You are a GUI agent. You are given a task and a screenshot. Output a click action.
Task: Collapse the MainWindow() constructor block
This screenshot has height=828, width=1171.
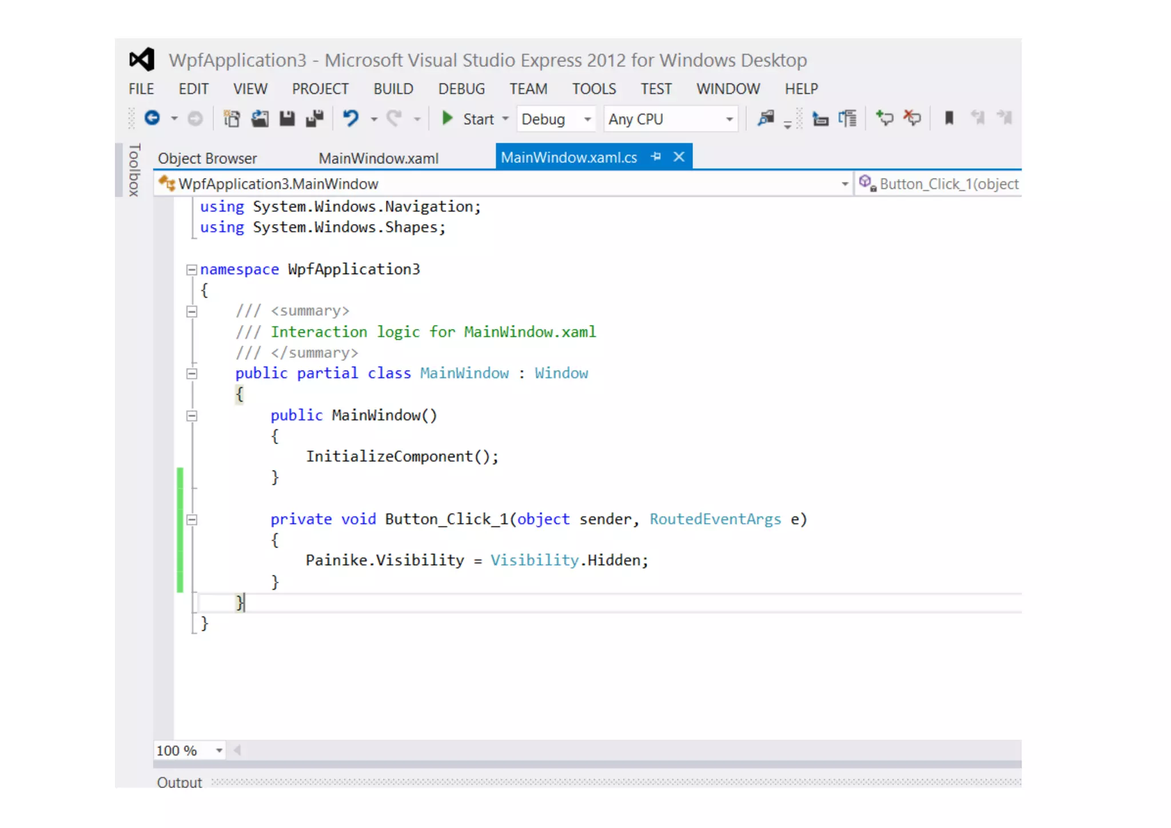pyautogui.click(x=192, y=415)
